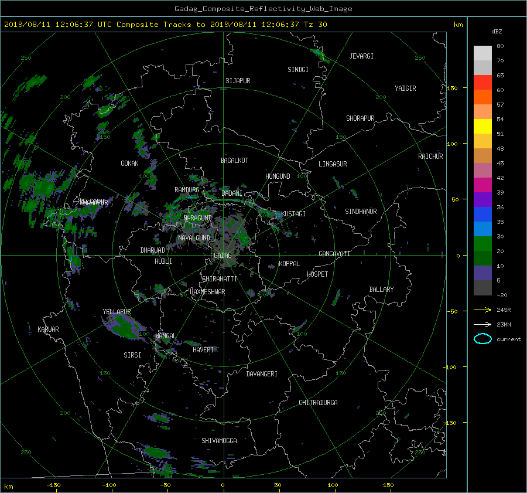Click the RAMDURG city label
Image resolution: width=527 pixels, height=493 pixels.
pyautogui.click(x=187, y=190)
